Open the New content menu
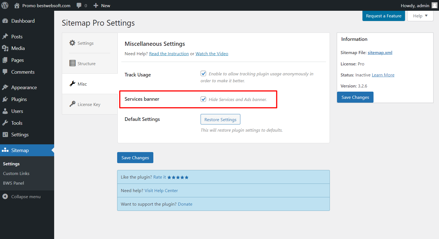The height and width of the screenshot is (239, 439). point(102,6)
